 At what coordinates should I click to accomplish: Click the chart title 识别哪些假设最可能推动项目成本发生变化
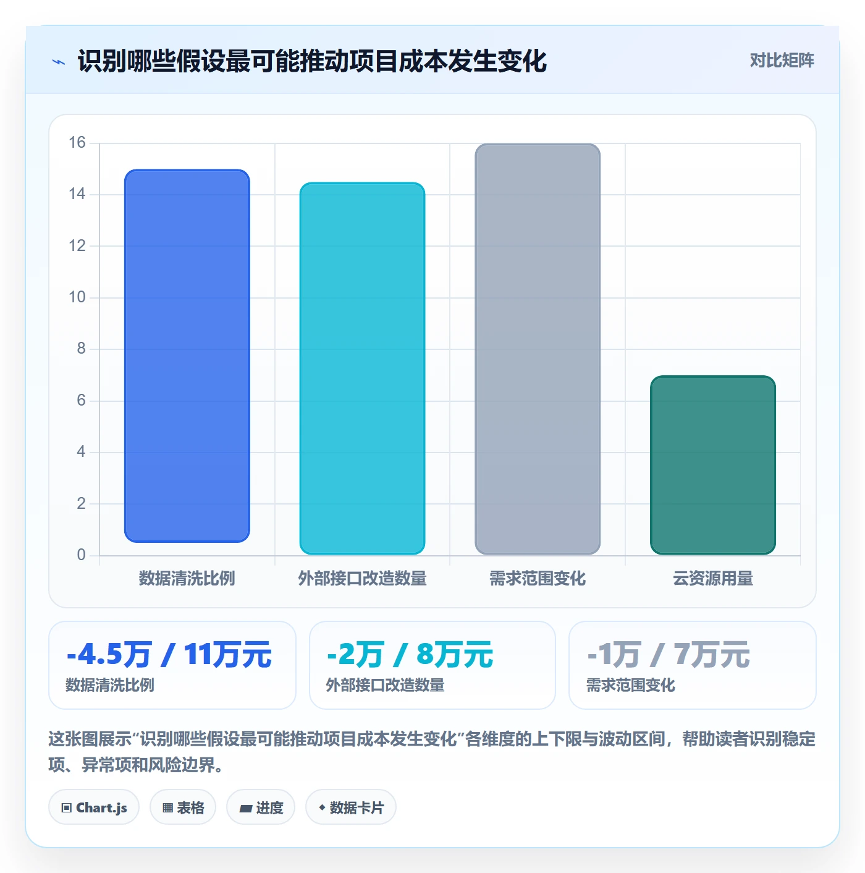(312, 61)
